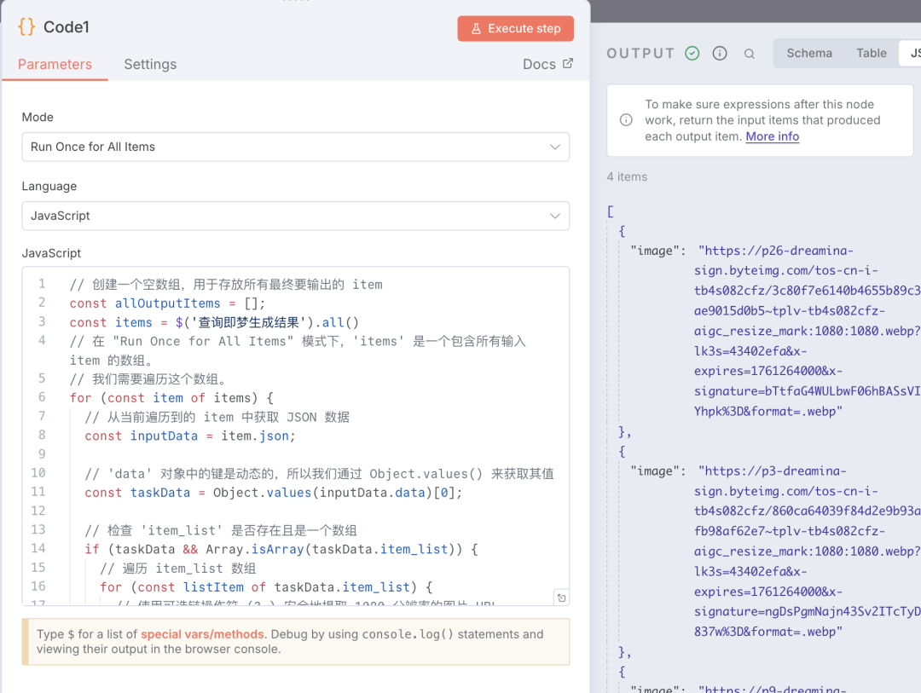This screenshot has height=693, width=921.
Task: Click the Docs label above the editor
Action: click(x=538, y=64)
